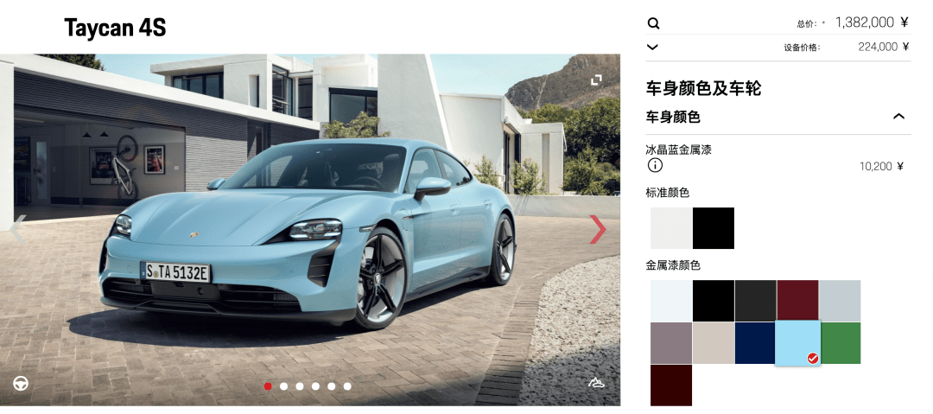The image size is (933, 414).
Task: Select the second carousel dot
Action: 284,386
